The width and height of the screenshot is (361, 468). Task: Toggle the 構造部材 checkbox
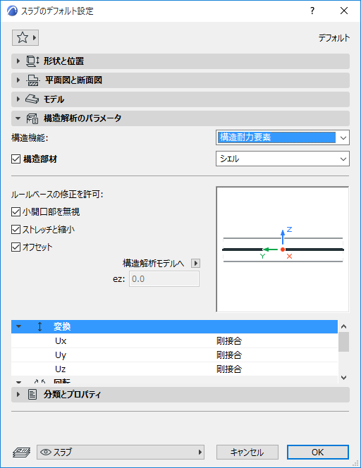tap(16, 159)
